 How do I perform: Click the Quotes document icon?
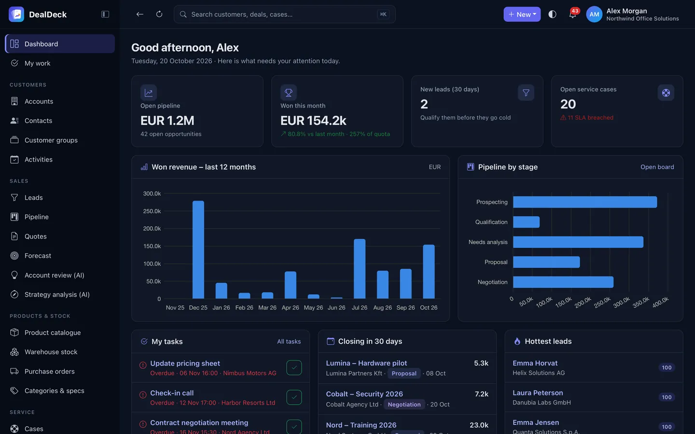tap(14, 236)
